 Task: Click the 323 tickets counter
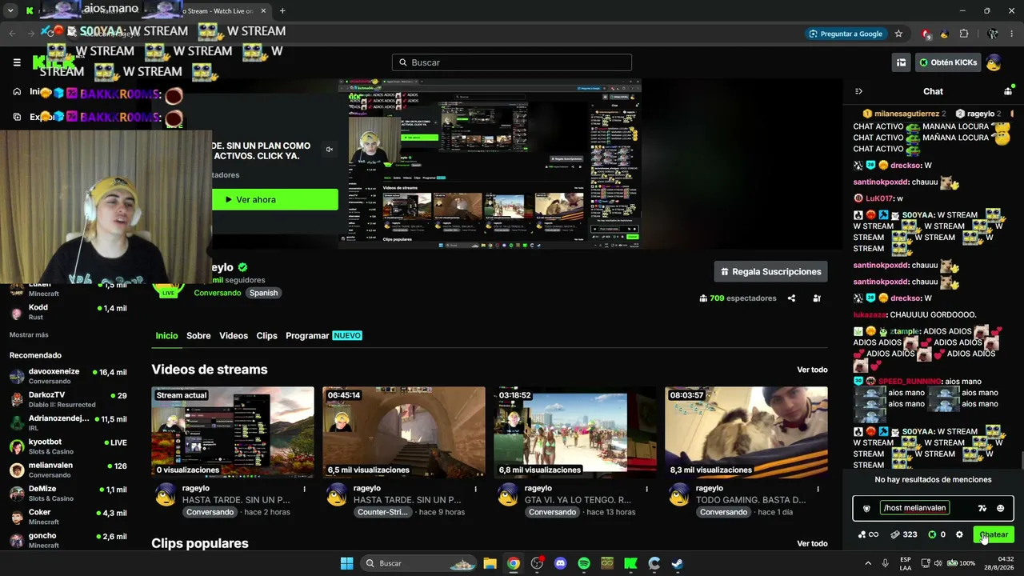point(904,534)
